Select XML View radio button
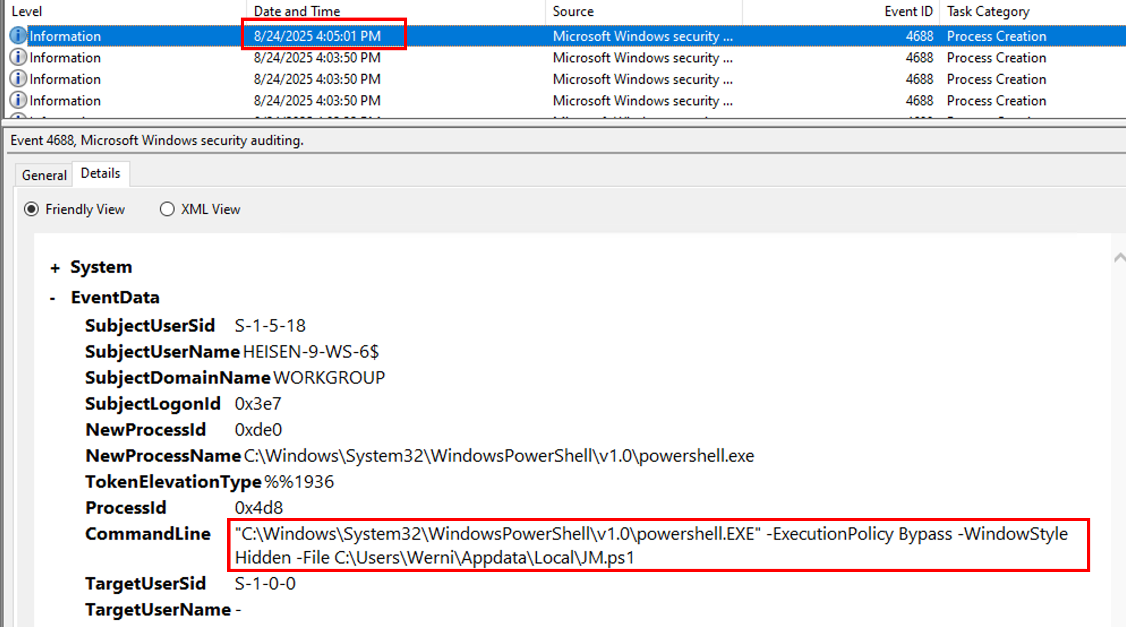 (167, 209)
